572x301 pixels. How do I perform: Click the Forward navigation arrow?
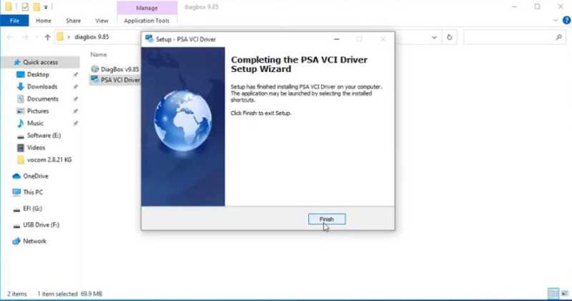(25, 37)
